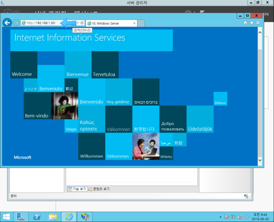Image resolution: width=274 pixels, height=222 pixels.
Task: Click the page scrollbar down arrow
Action: pyautogui.click(x=260, y=160)
